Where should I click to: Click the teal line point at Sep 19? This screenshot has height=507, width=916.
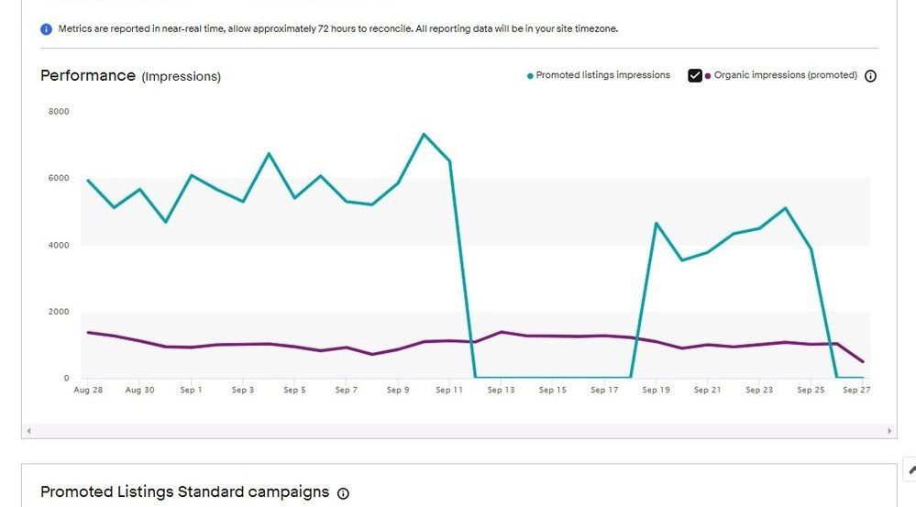tap(657, 223)
